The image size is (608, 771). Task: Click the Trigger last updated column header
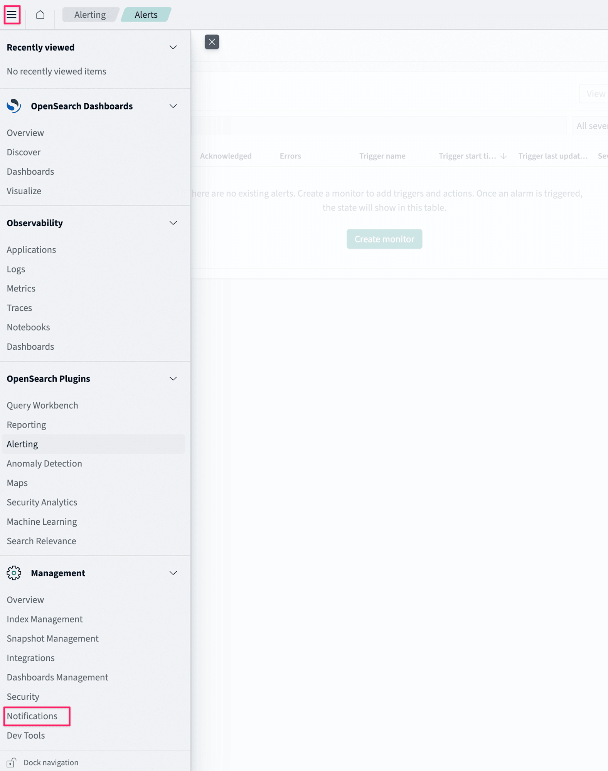tap(553, 156)
